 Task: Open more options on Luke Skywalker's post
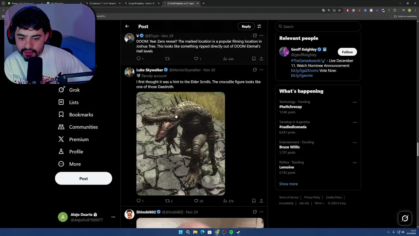click(x=261, y=69)
